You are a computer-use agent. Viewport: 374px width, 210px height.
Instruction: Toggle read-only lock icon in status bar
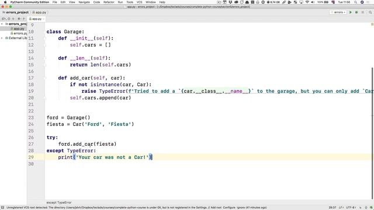[361, 208]
